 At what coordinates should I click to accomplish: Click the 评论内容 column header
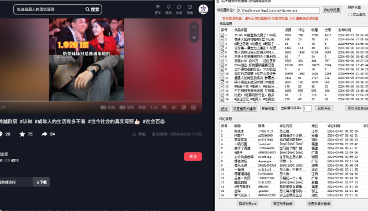(286, 126)
